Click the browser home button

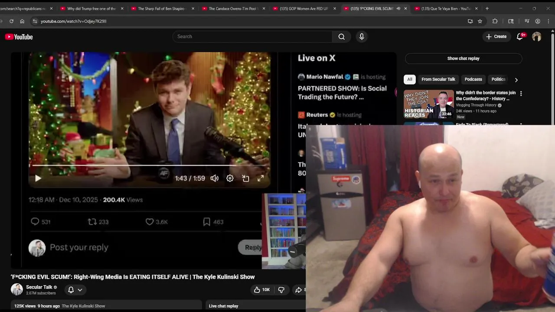tap(22, 21)
